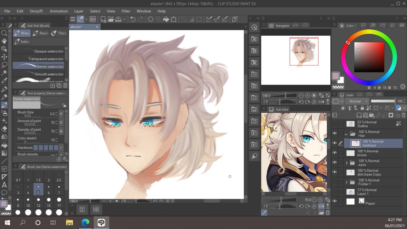Switch to the albedo canvas tab
The height and width of the screenshot is (229, 407).
(84, 26)
